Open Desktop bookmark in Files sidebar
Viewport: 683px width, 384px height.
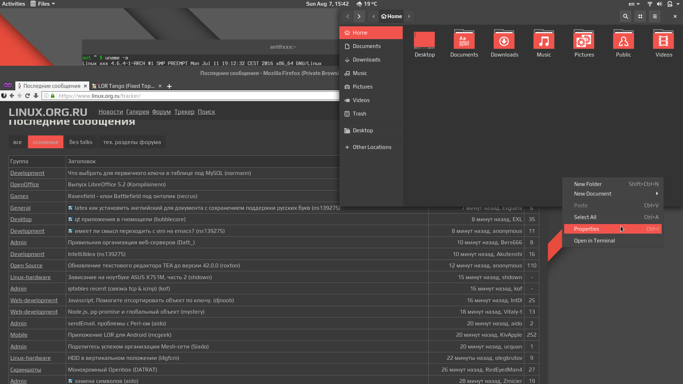tap(371, 130)
